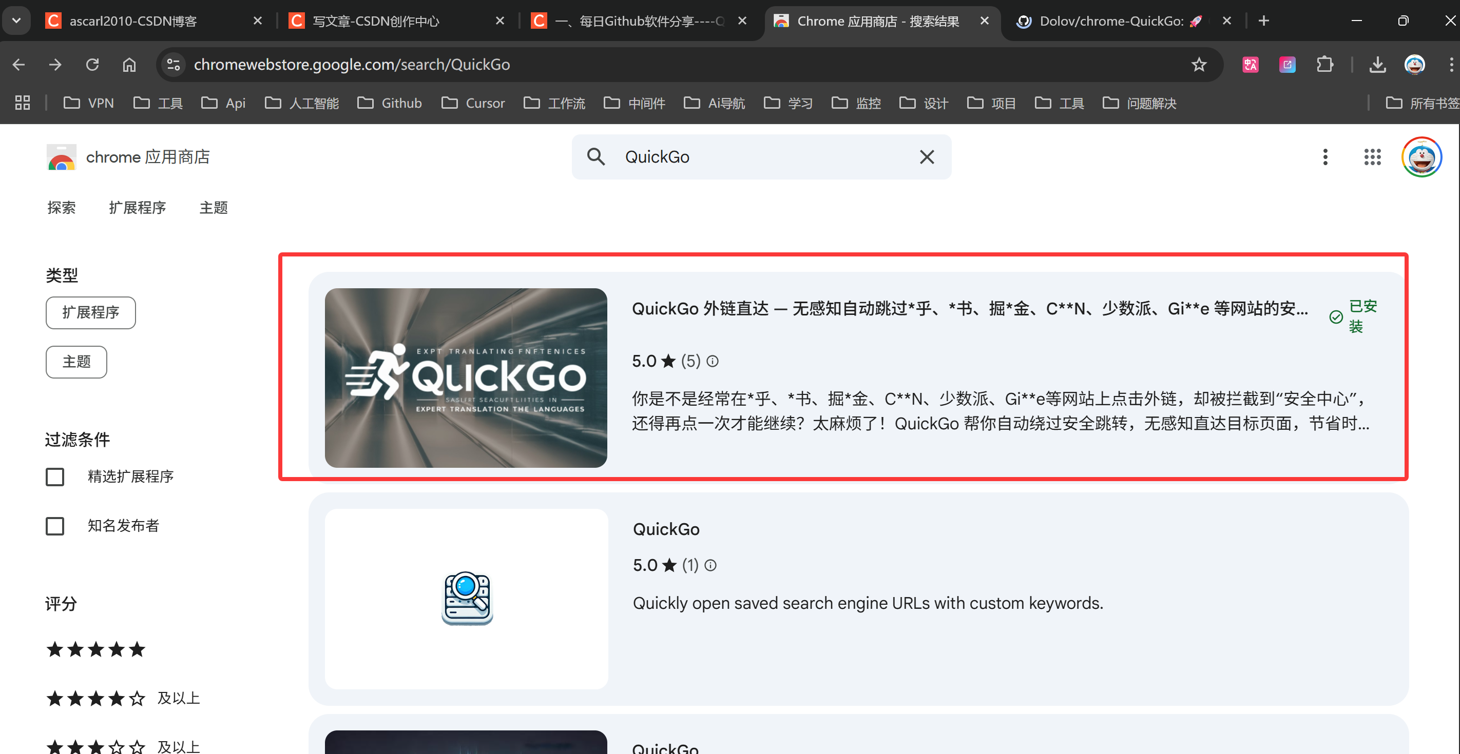Open the Extensions puzzle icon

click(1324, 65)
